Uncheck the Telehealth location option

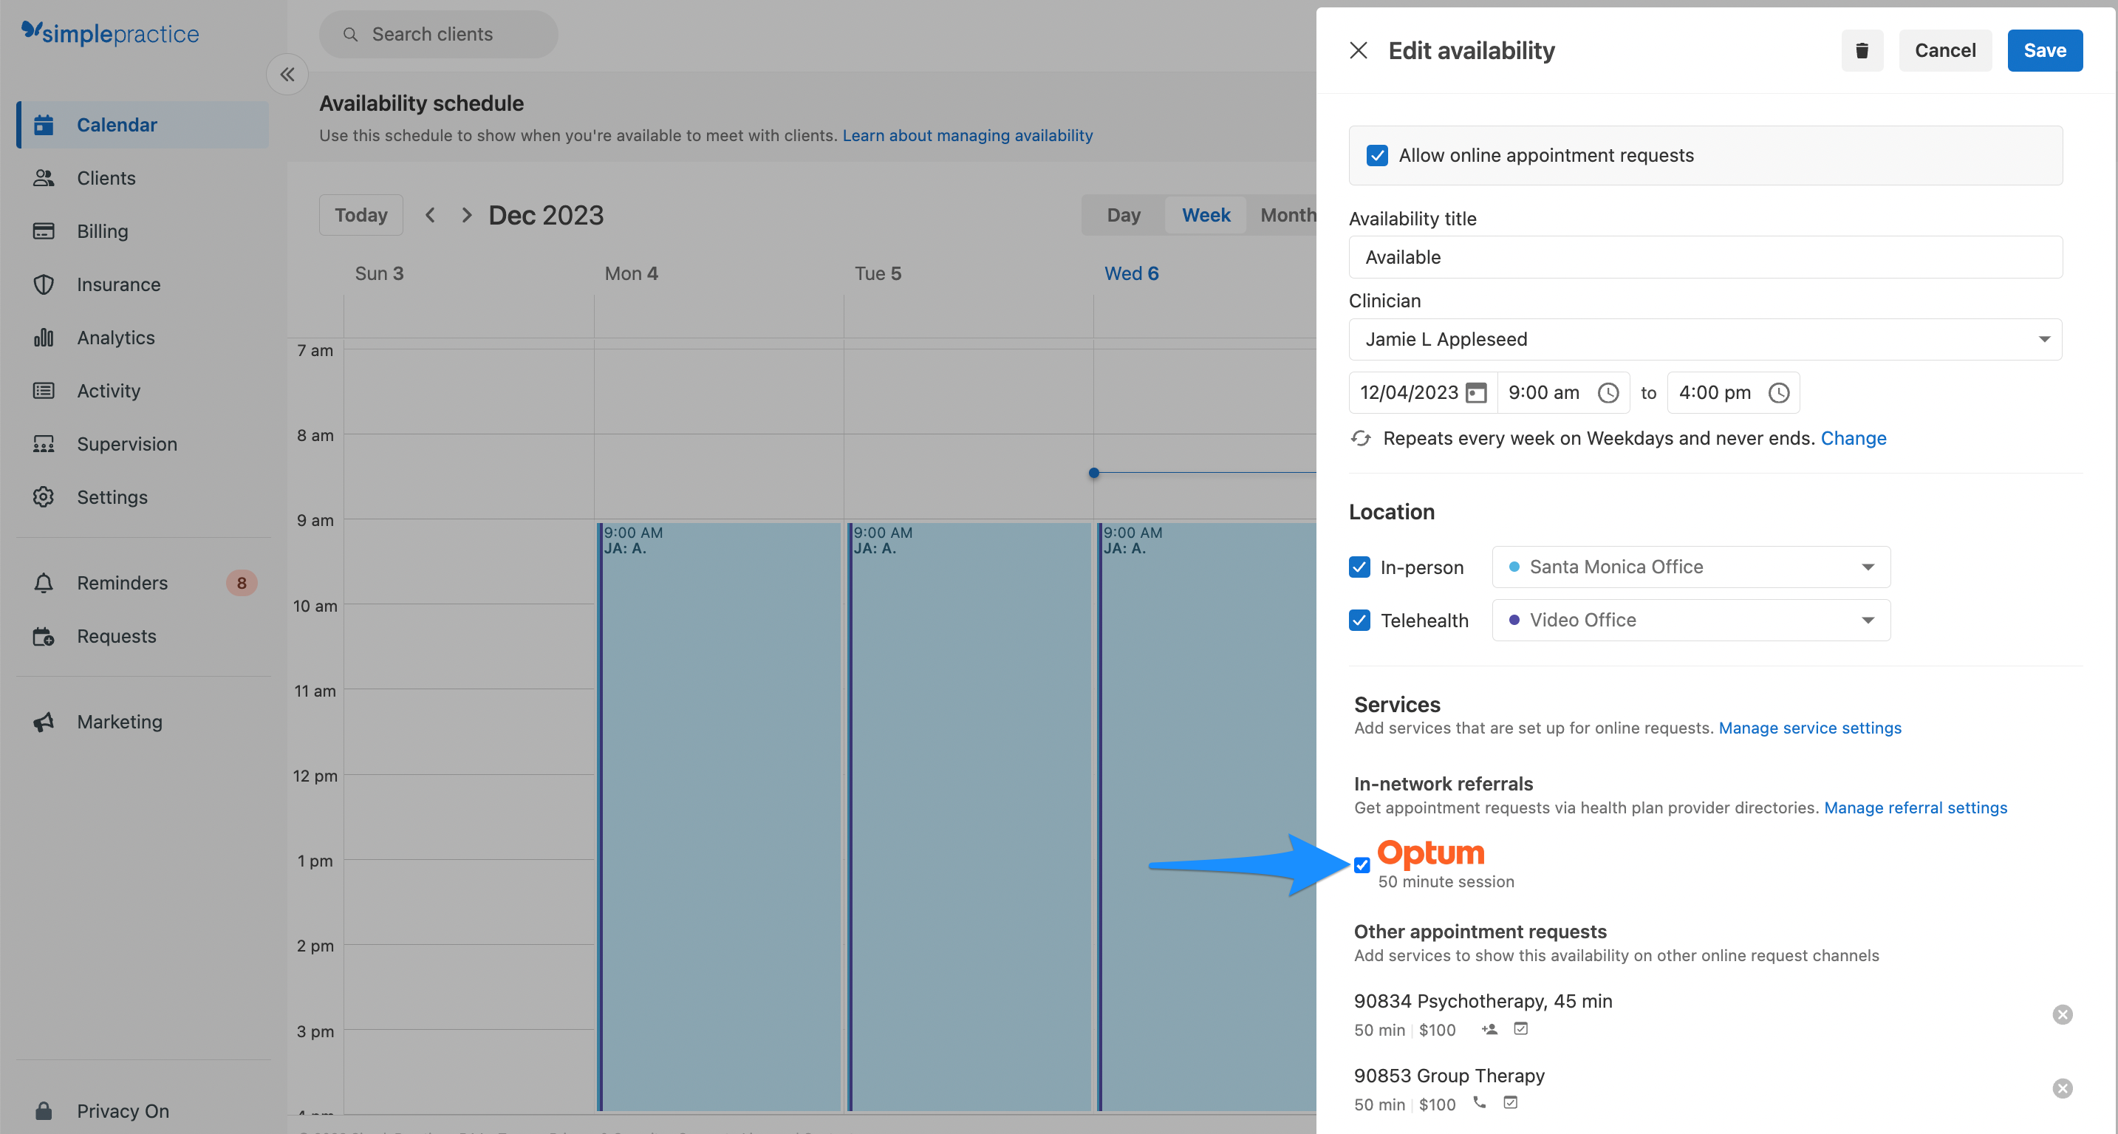(x=1359, y=620)
